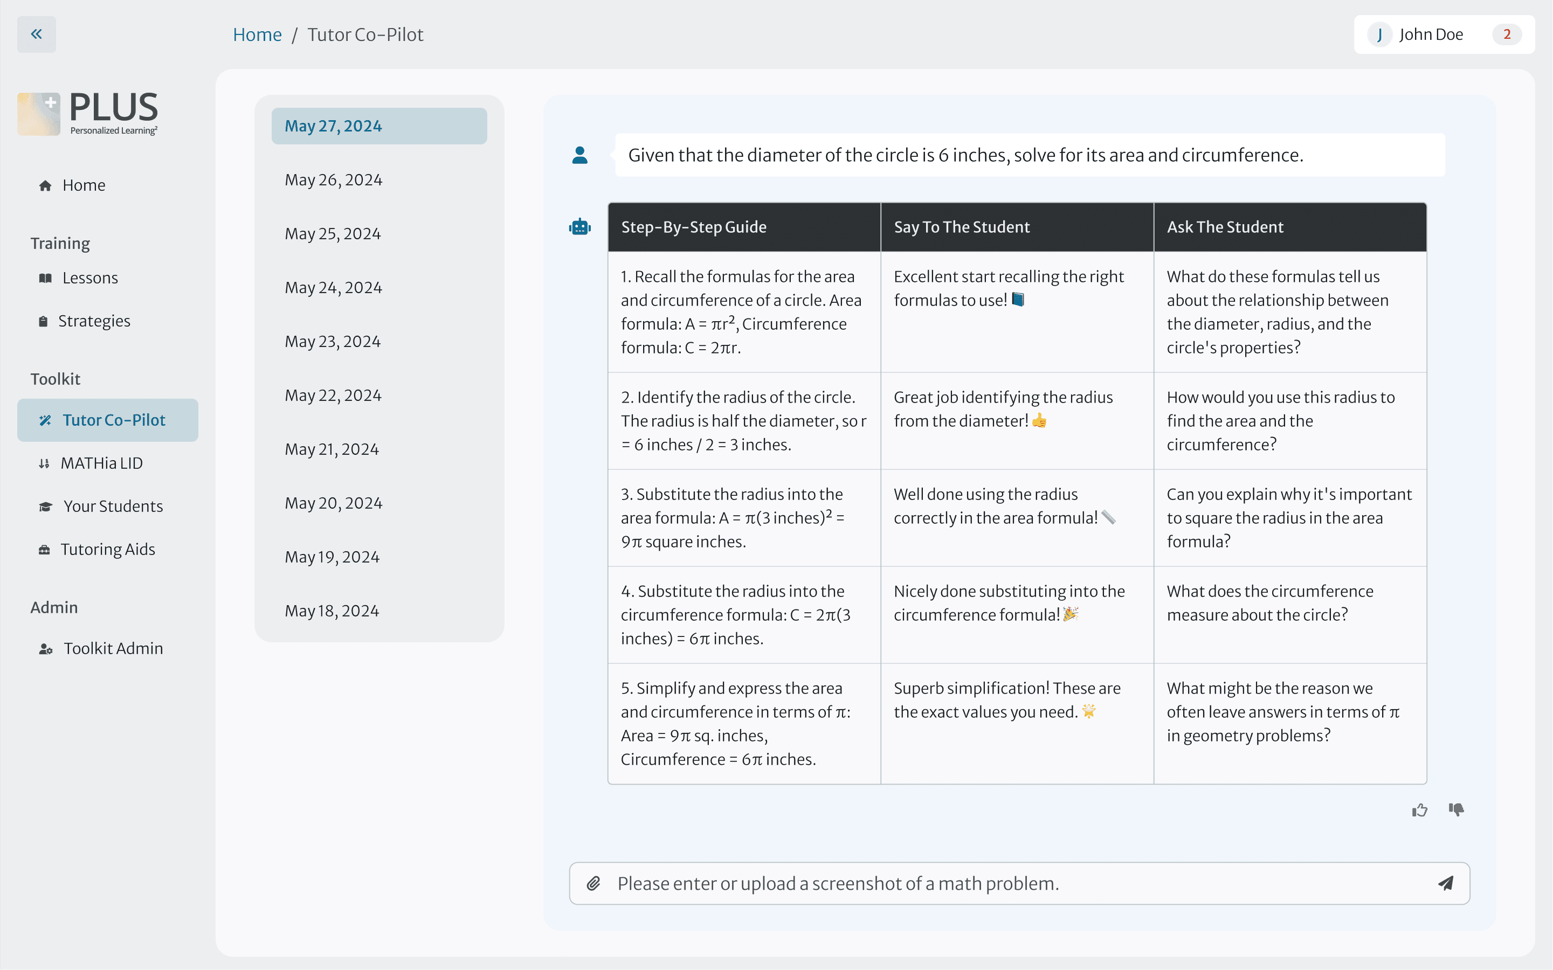Open the May 22, 2024 chat history
This screenshot has height=970, width=1553.
click(x=379, y=395)
